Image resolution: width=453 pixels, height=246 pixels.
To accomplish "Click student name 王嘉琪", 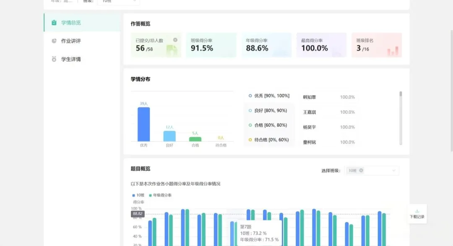I will coord(310,112).
